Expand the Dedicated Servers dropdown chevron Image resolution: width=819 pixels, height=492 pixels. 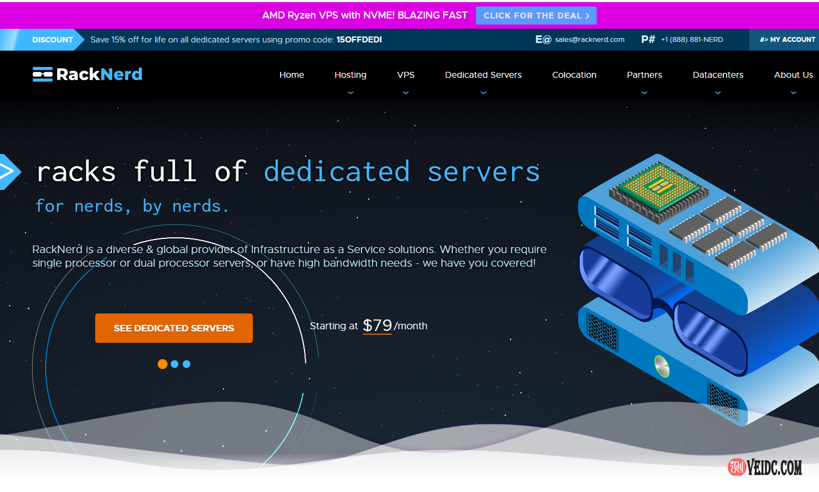pos(483,93)
